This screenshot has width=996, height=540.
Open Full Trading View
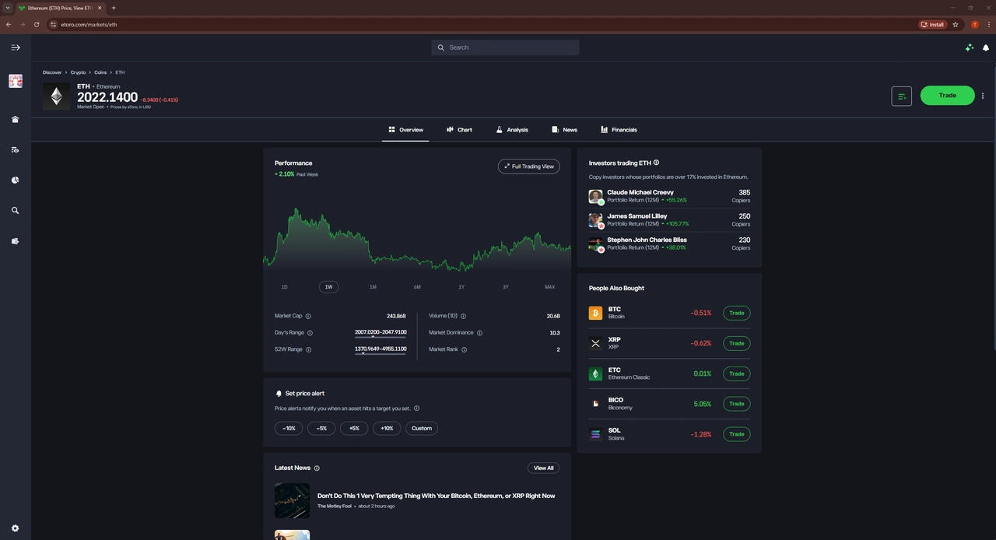pos(529,167)
